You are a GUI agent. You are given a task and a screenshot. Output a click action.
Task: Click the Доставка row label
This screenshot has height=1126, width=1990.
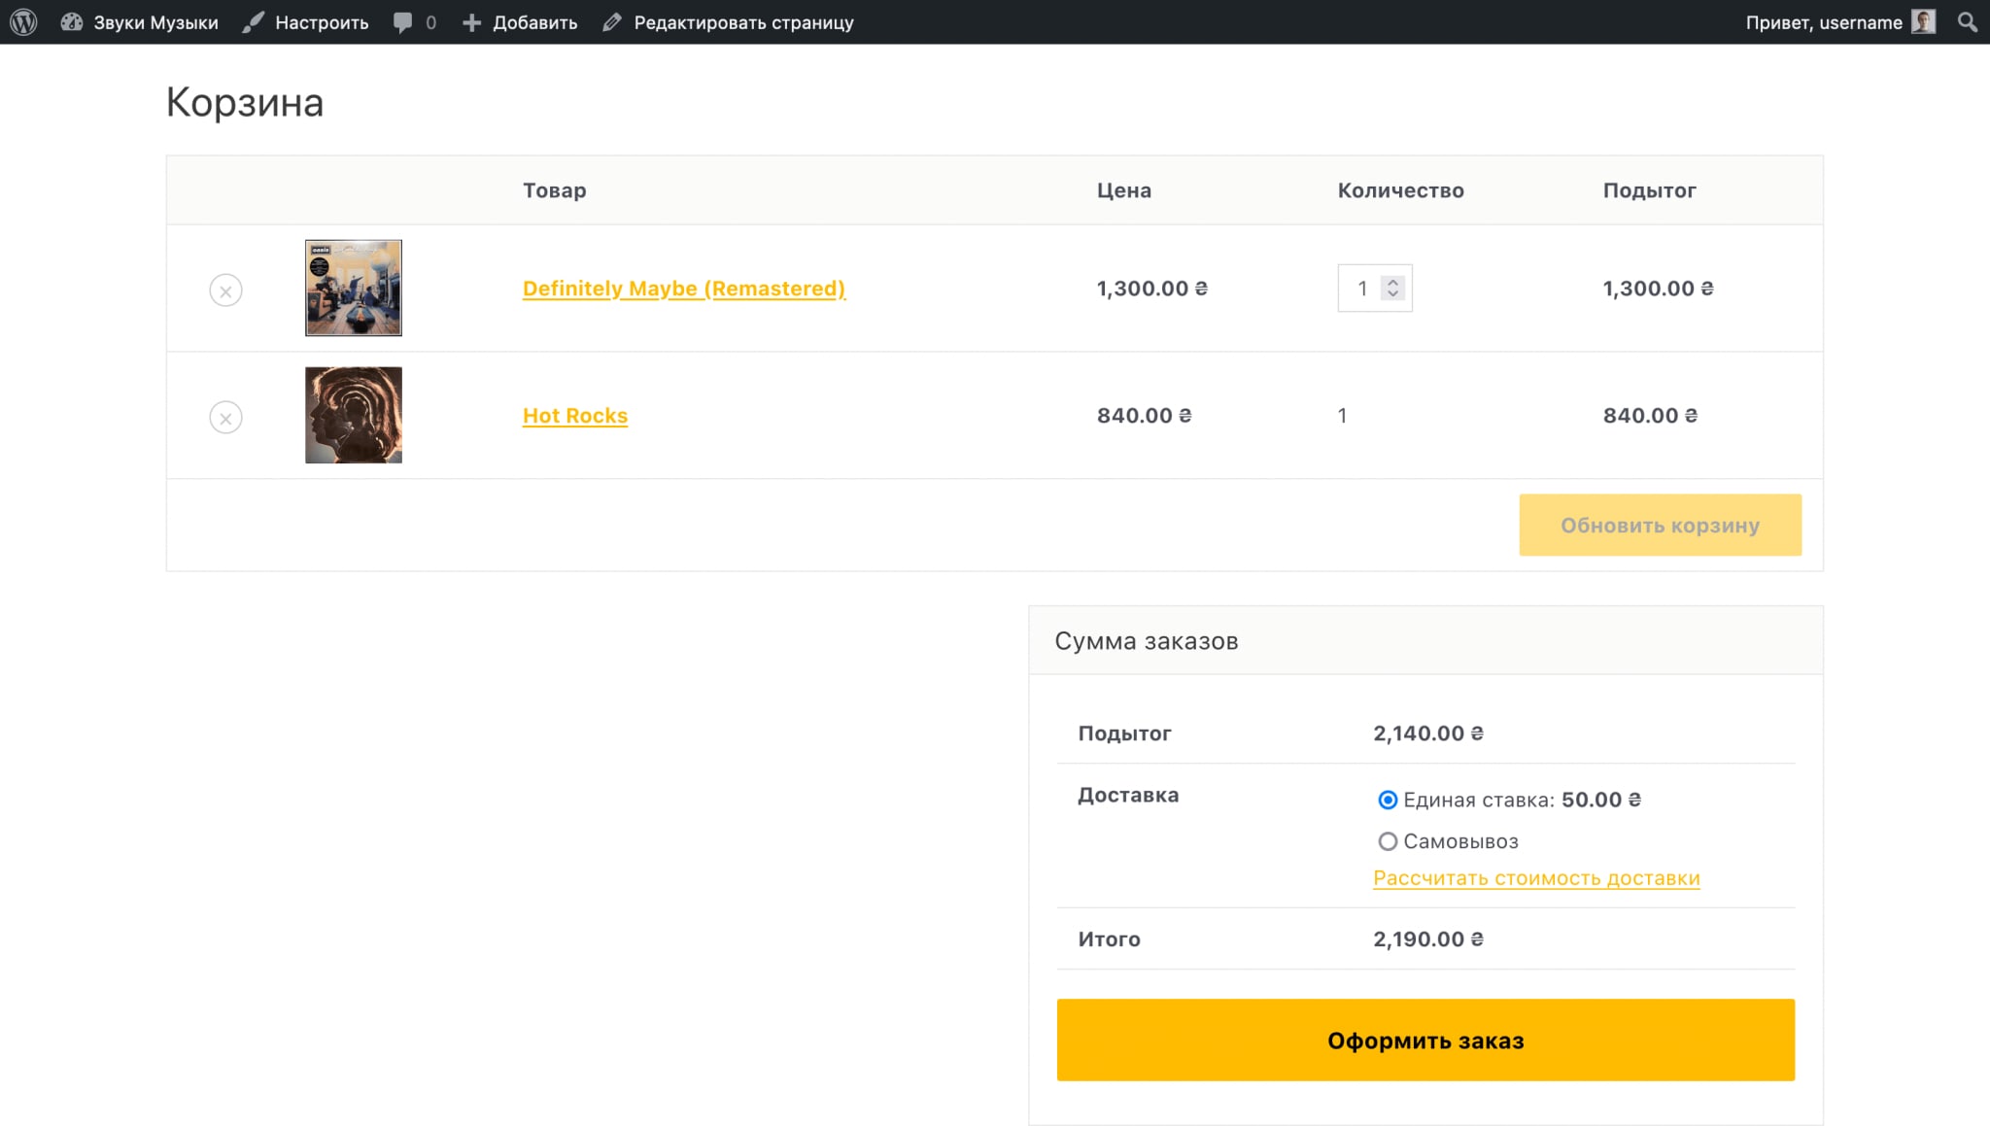(x=1128, y=795)
